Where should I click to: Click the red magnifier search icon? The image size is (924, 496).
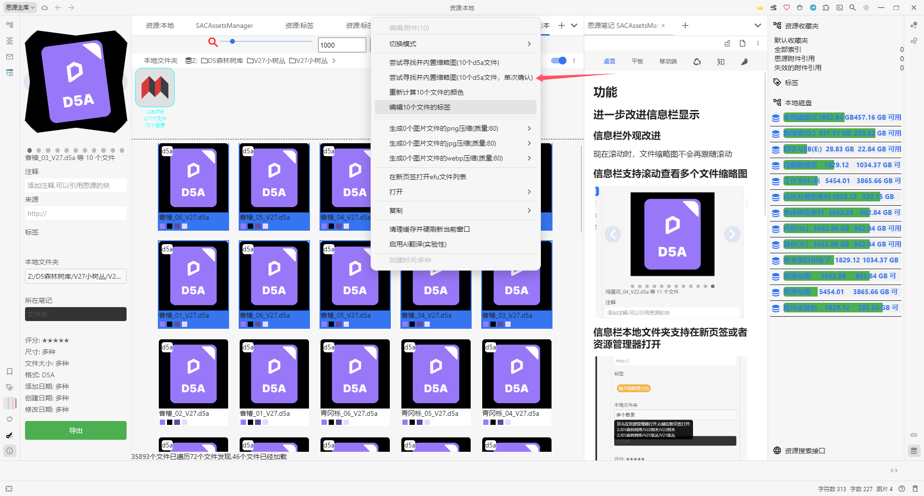point(213,42)
